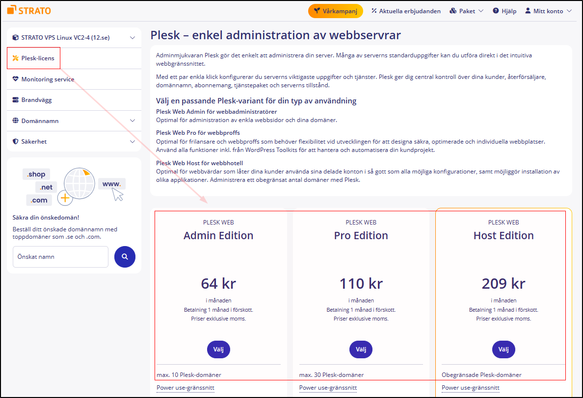Click the percent icon beside Aktuella erbjudanden

tap(374, 11)
